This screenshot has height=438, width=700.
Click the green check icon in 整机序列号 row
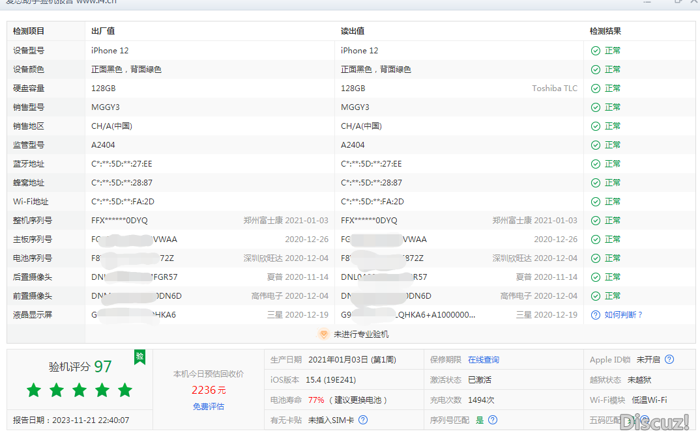pyautogui.click(x=596, y=221)
